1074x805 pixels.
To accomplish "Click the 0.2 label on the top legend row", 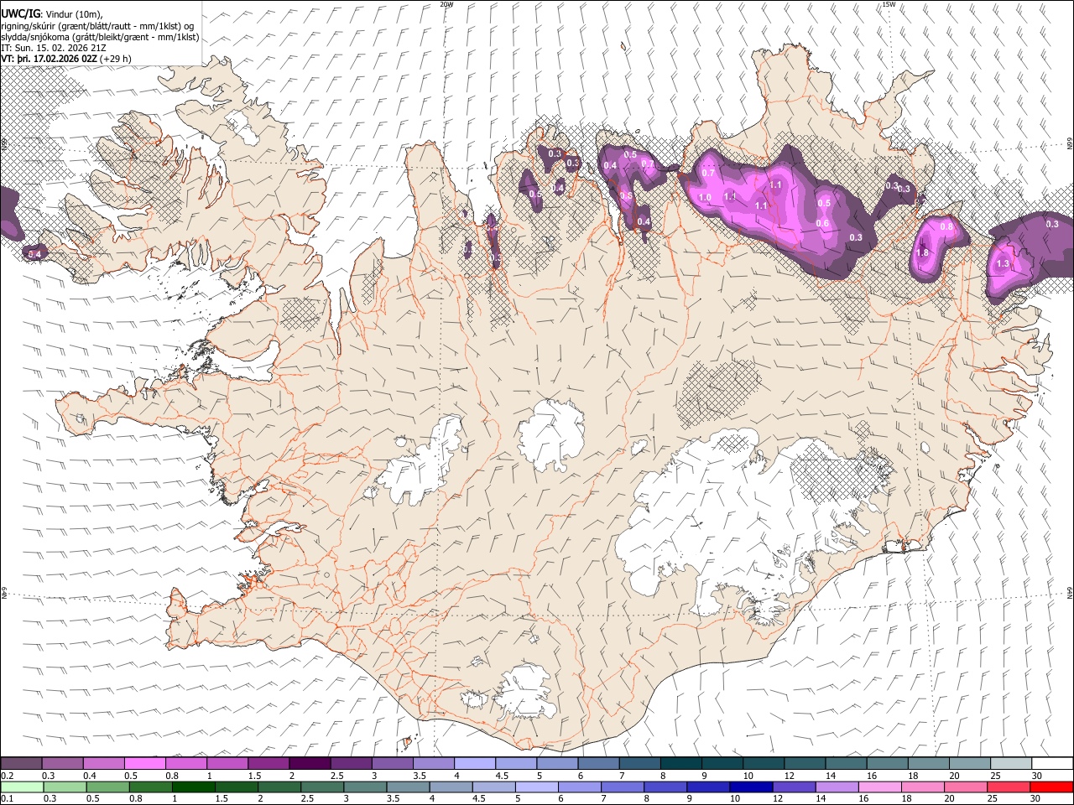I will (x=6, y=776).
